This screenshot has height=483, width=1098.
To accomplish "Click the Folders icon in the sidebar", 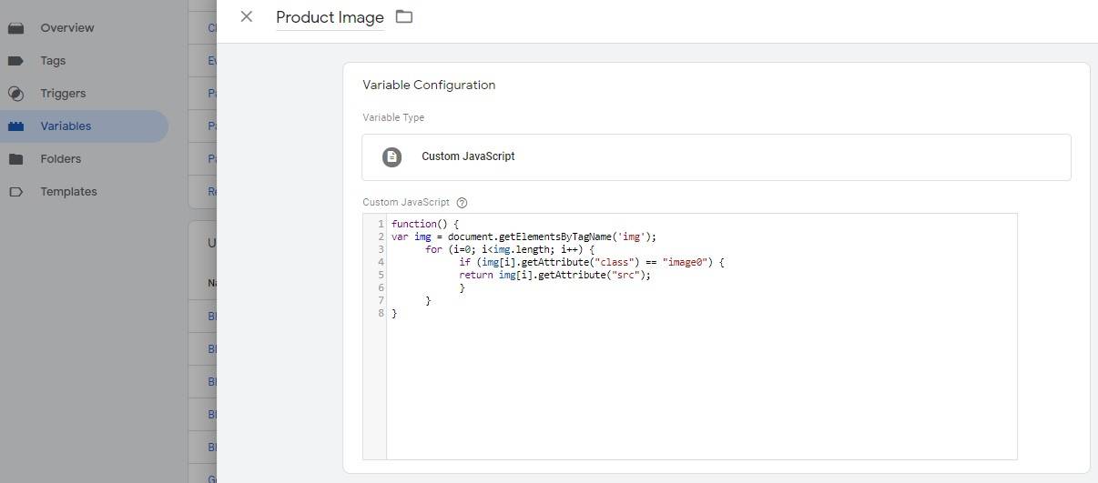I will 15,159.
